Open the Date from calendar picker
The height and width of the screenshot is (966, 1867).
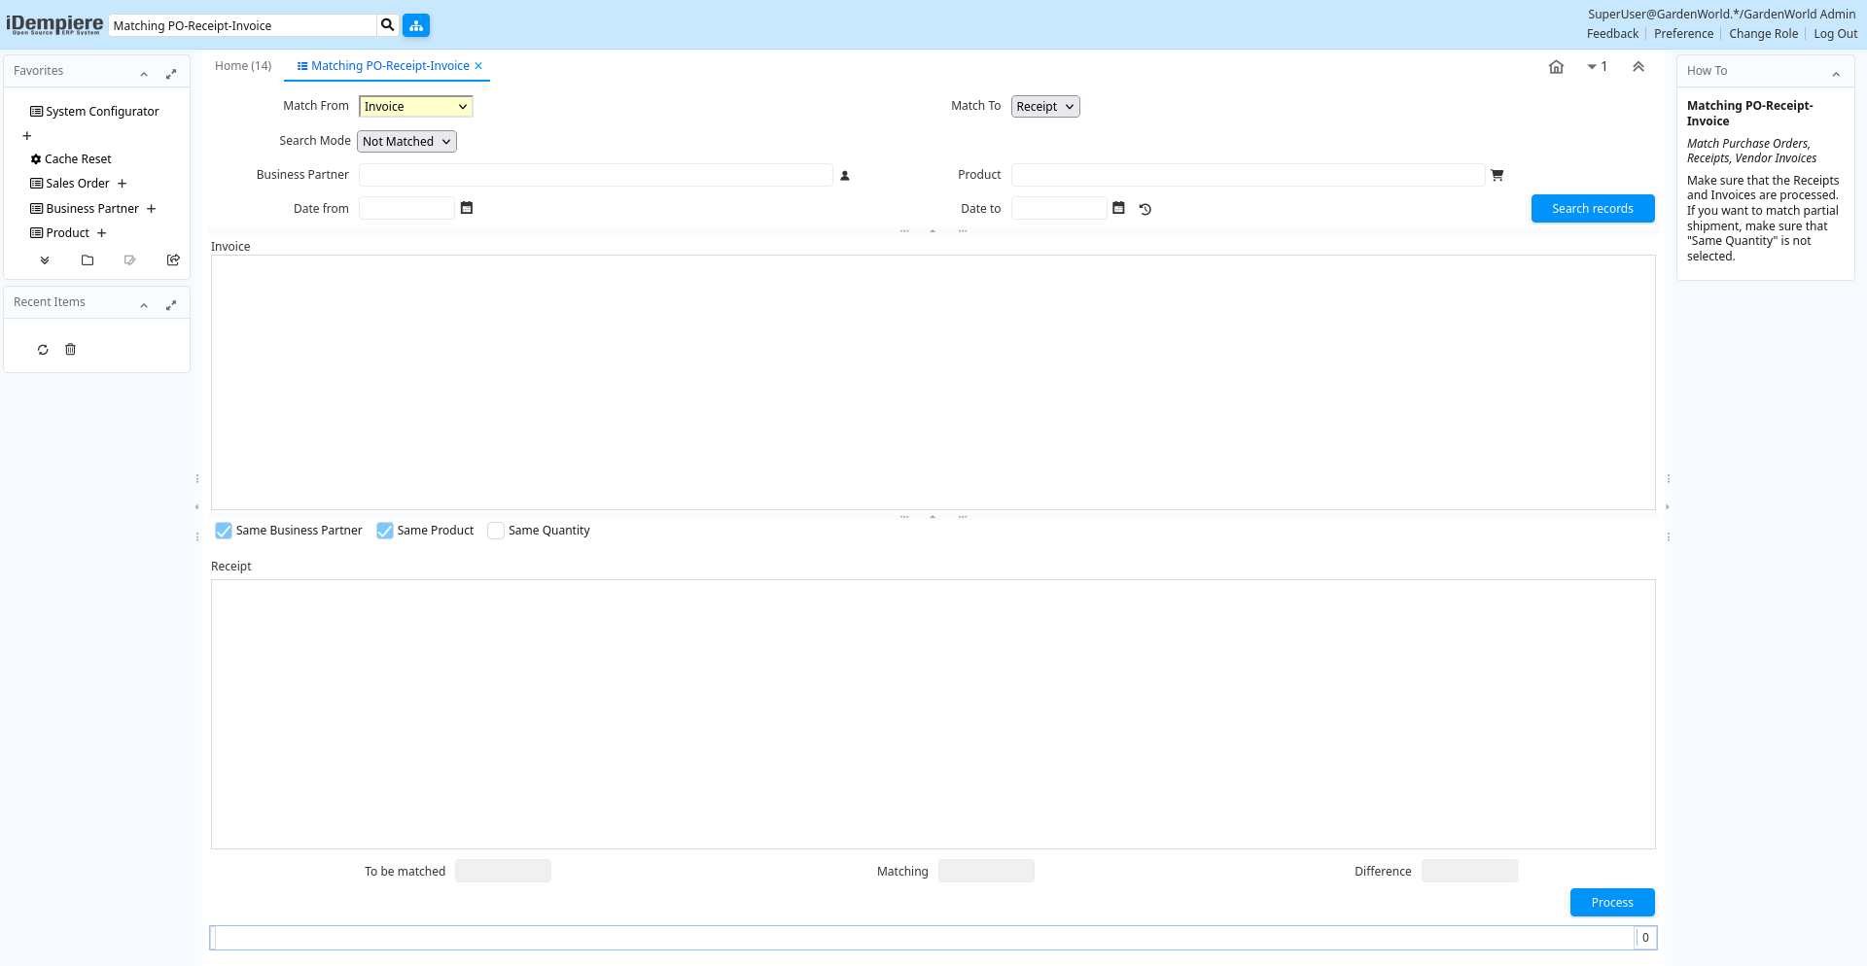(467, 208)
